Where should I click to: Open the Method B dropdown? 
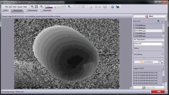[163, 44]
